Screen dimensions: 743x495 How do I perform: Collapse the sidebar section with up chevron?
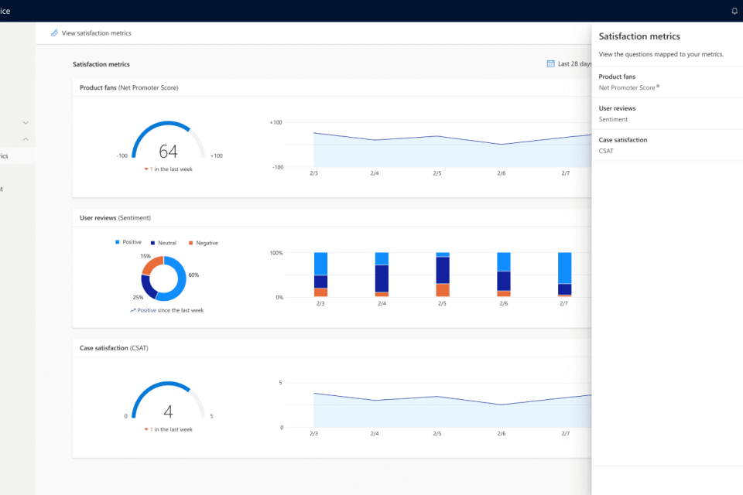point(26,139)
